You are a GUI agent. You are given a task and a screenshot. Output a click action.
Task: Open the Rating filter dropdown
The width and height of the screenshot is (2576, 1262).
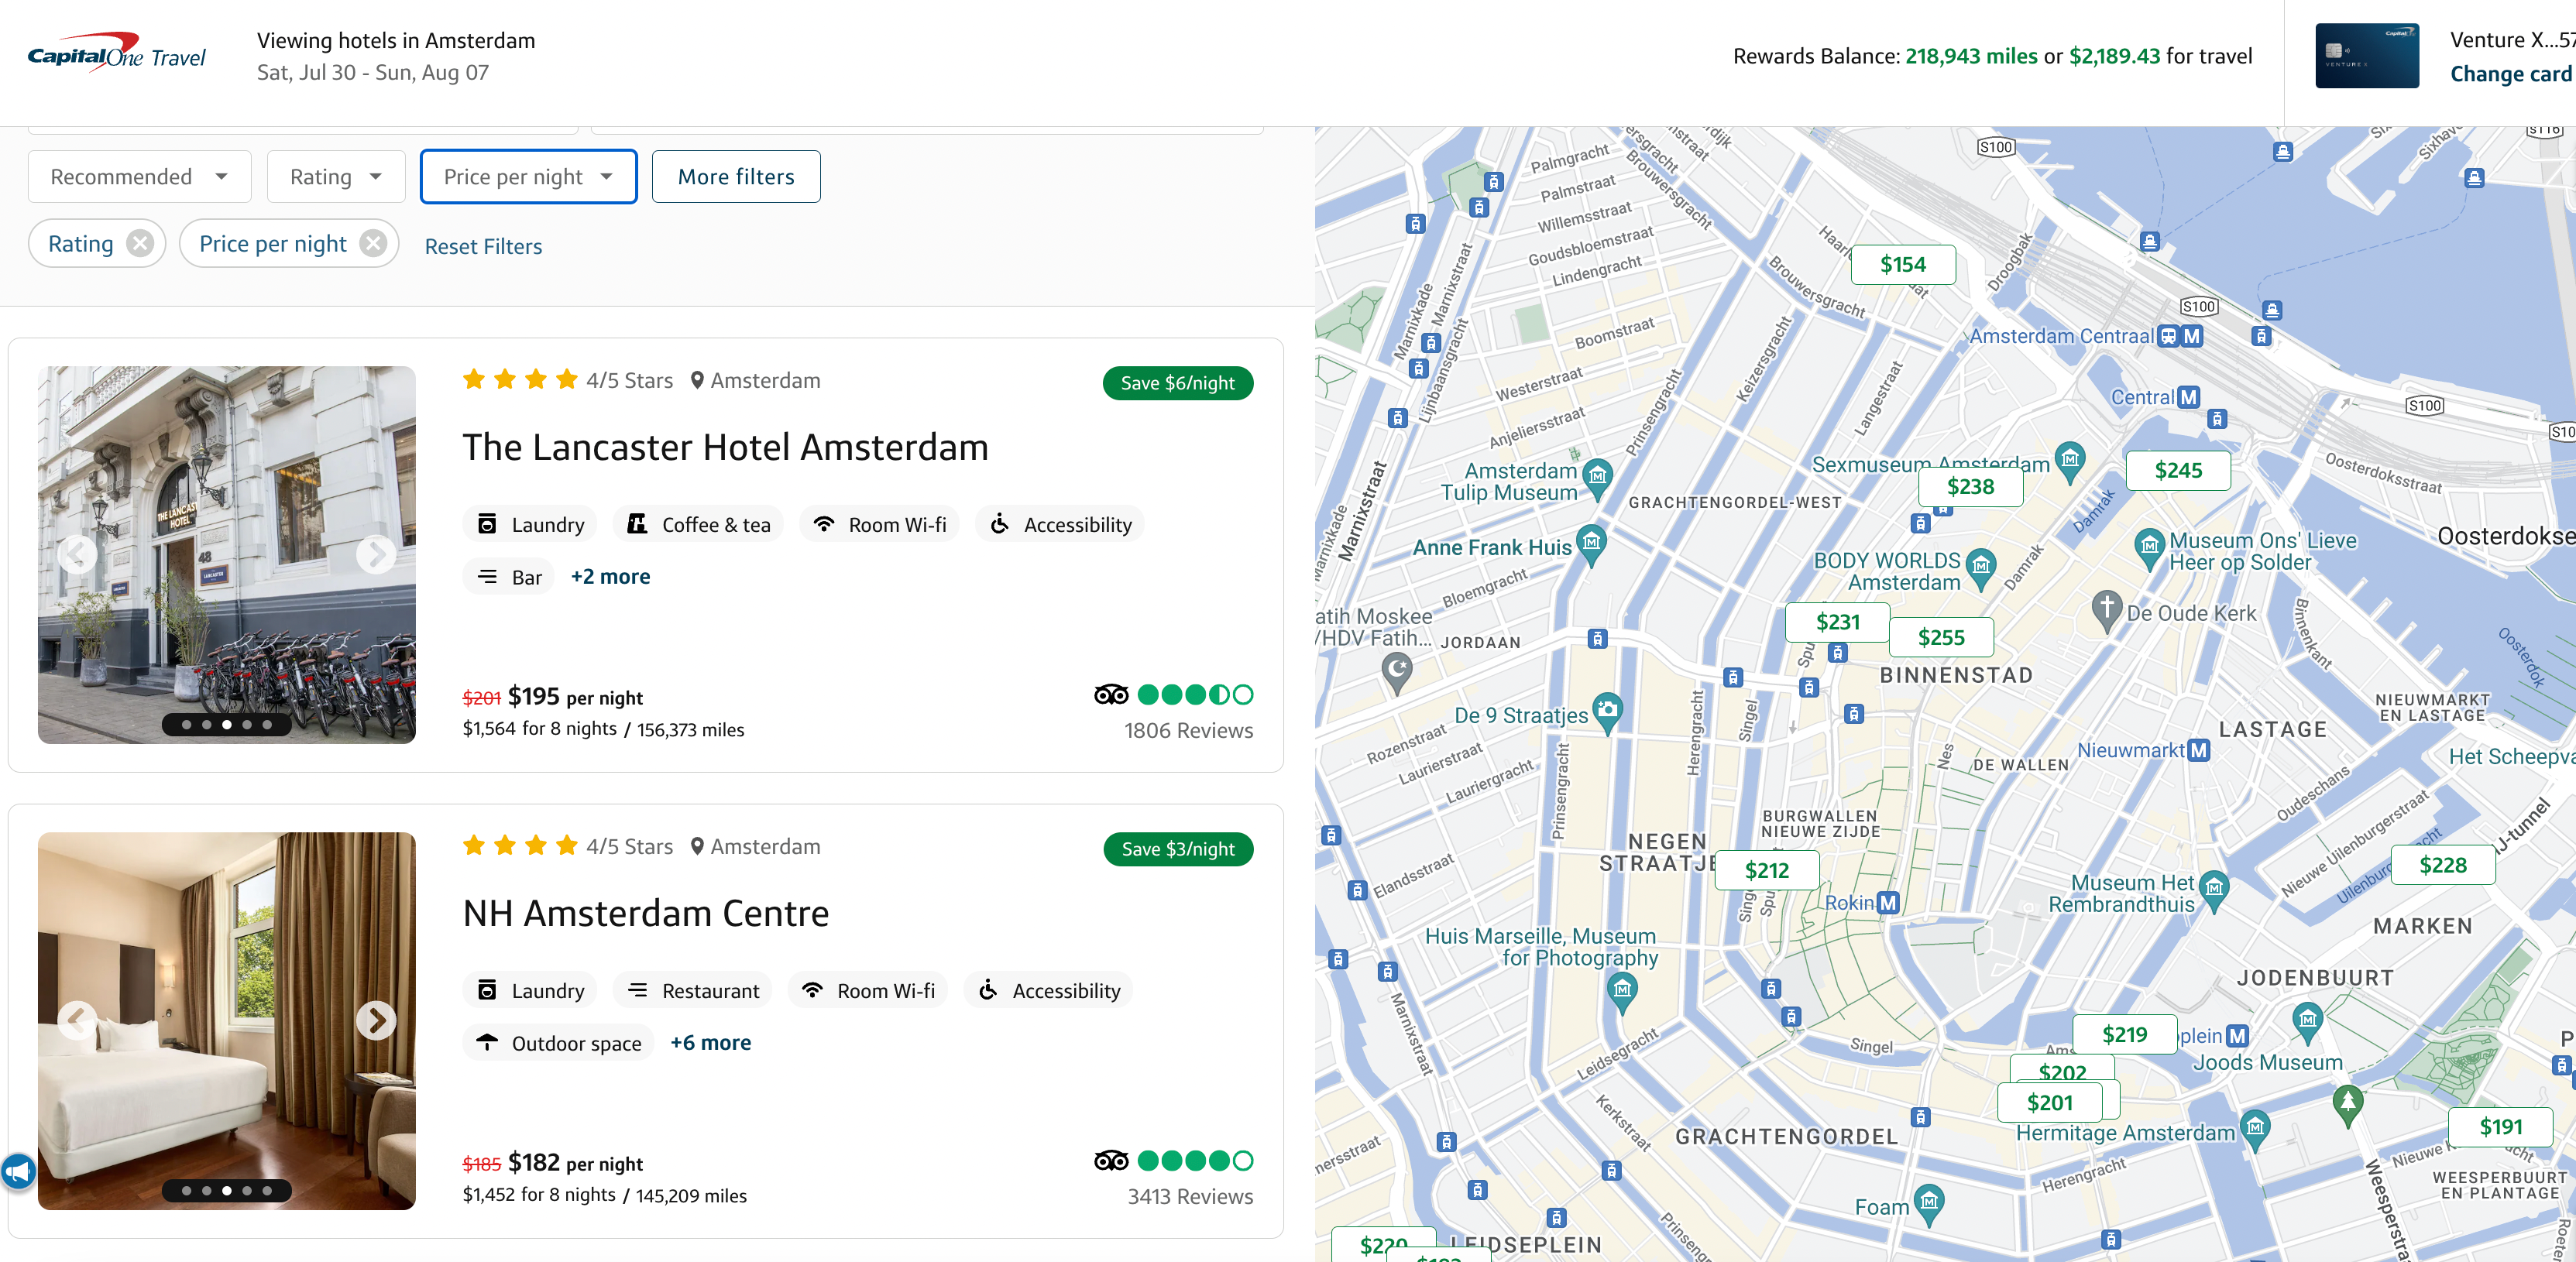(335, 176)
